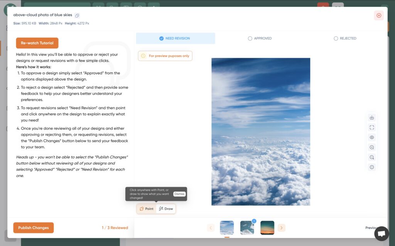Go to previous thumbnails with left chevron
Image resolution: width=395 pixels, height=246 pixels.
(211, 228)
